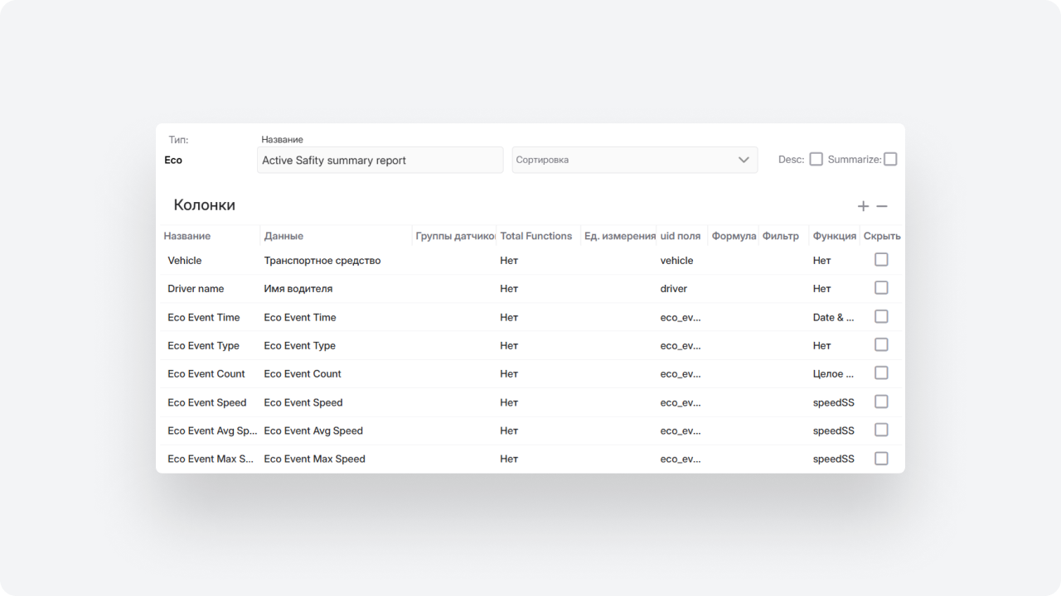1061x596 pixels.
Task: Open Функция value Date for Eco Event Time
Action: (x=833, y=317)
